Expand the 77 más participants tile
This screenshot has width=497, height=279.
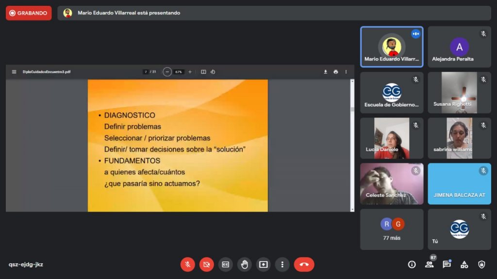[392, 230]
